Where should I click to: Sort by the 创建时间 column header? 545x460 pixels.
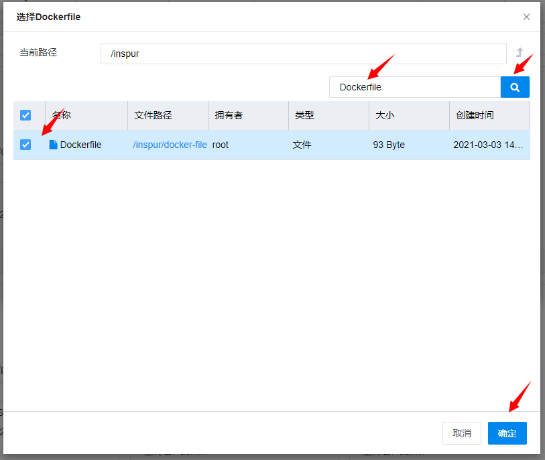coord(475,115)
